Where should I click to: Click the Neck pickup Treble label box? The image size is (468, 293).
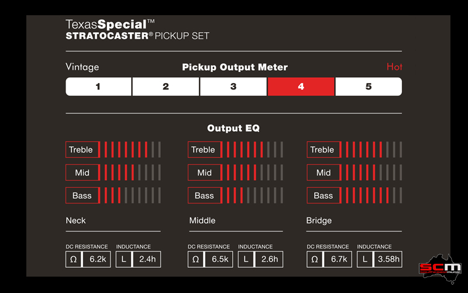(x=82, y=150)
